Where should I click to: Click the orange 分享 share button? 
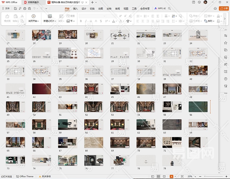coord(223,9)
